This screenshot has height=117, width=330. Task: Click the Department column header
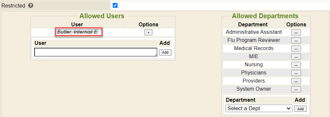pos(253,24)
